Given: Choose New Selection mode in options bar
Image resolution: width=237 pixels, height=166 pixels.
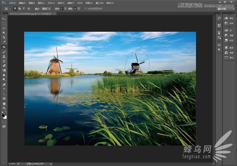Looking at the screenshot, I should 15,8.
